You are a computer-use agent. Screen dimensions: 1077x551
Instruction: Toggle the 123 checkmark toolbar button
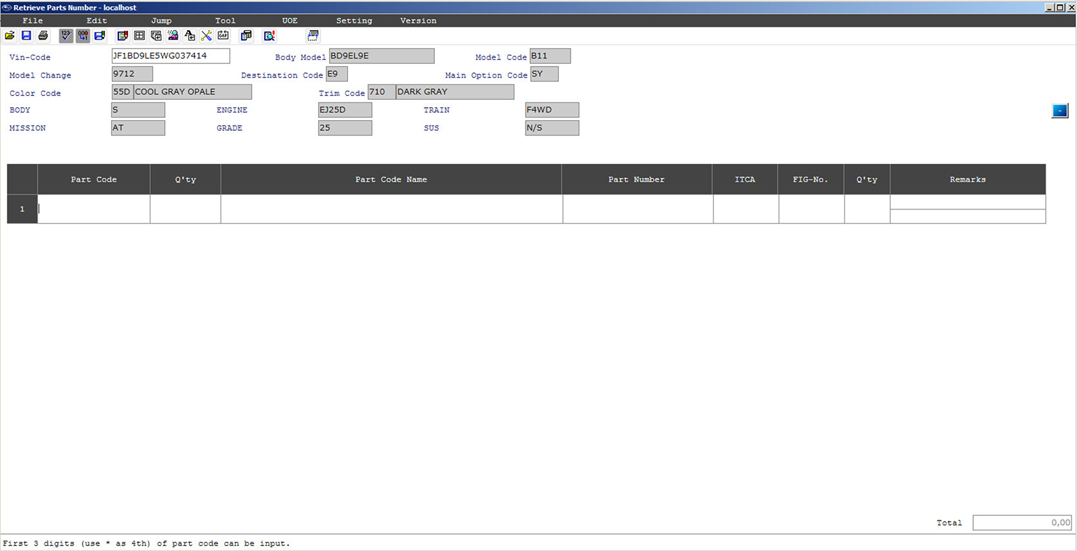[x=66, y=36]
